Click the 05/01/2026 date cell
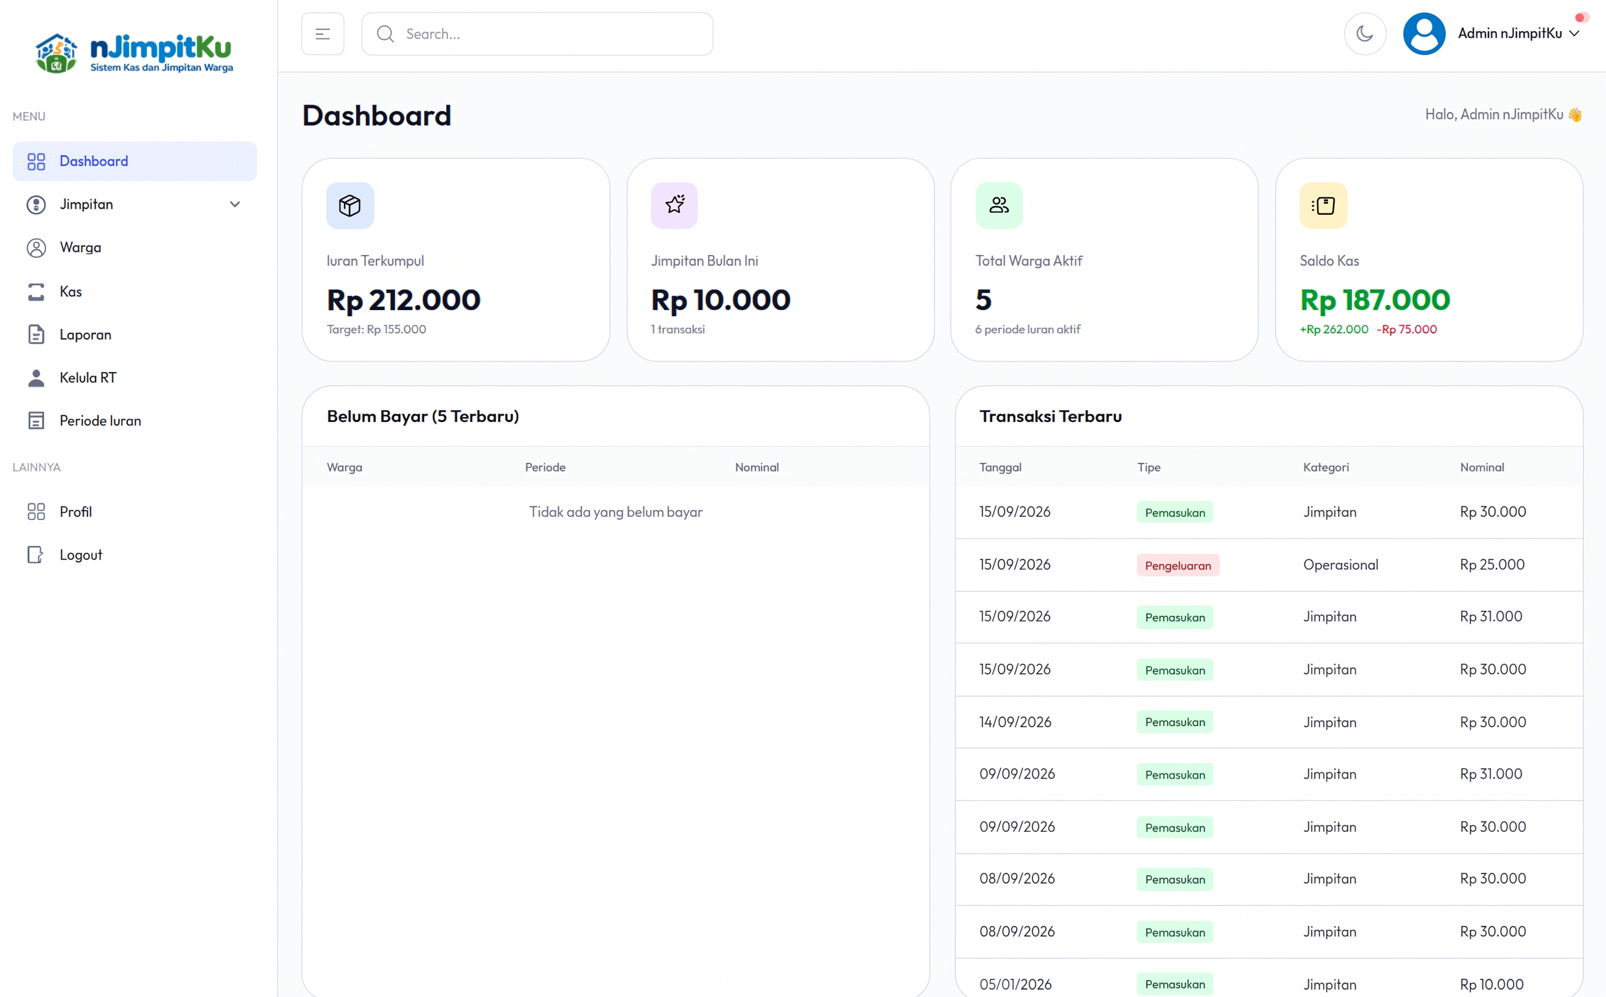This screenshot has height=997, width=1606. point(1015,985)
